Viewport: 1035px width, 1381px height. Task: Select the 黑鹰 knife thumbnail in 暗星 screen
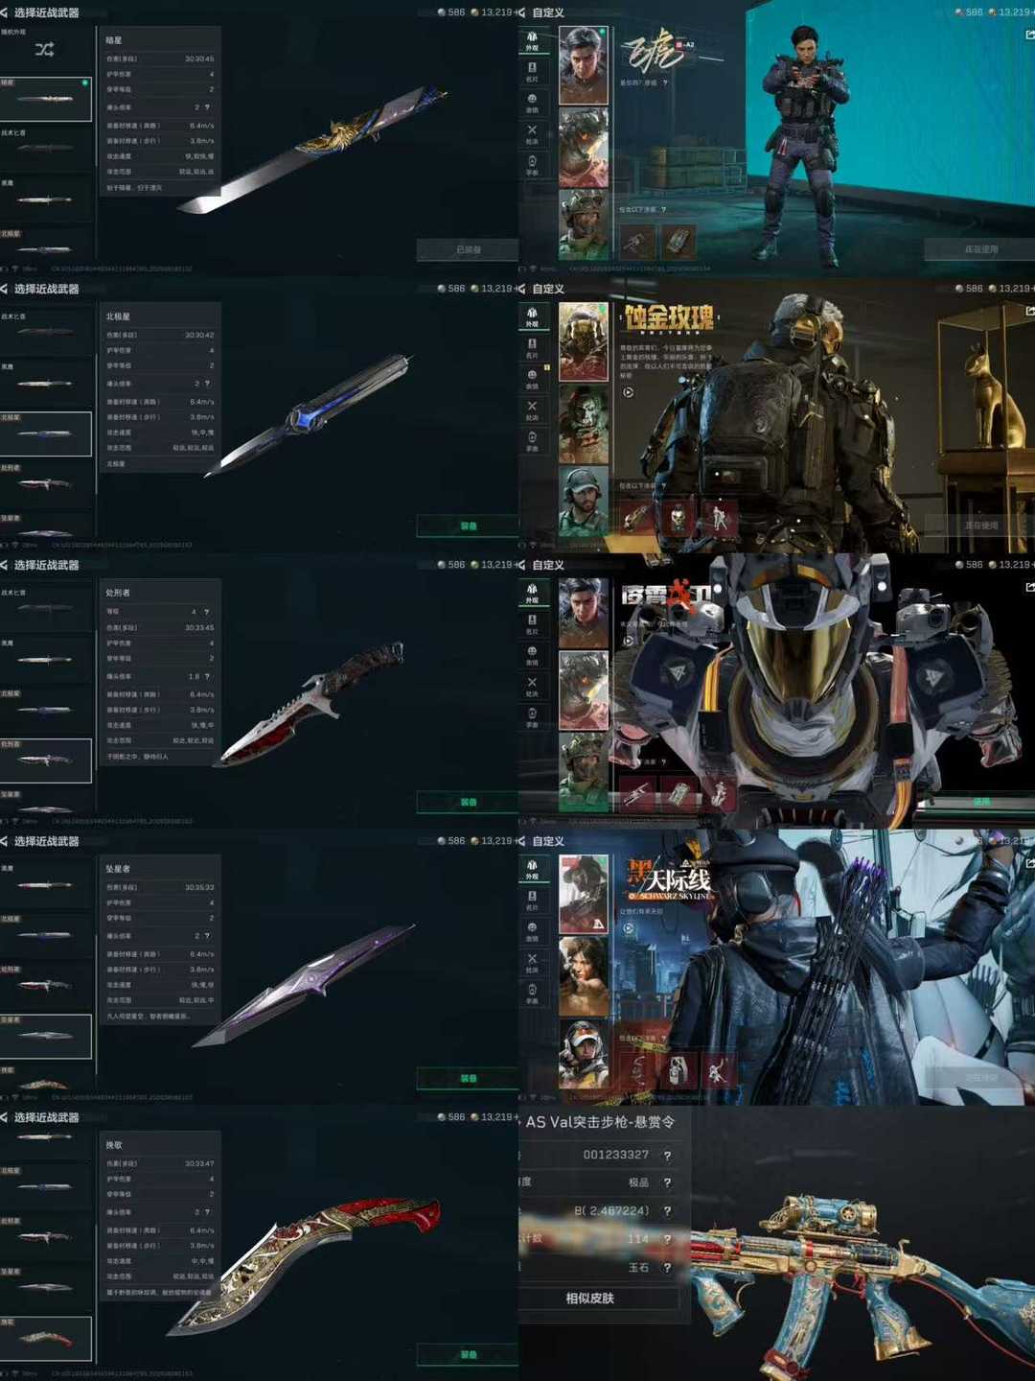tap(45, 199)
